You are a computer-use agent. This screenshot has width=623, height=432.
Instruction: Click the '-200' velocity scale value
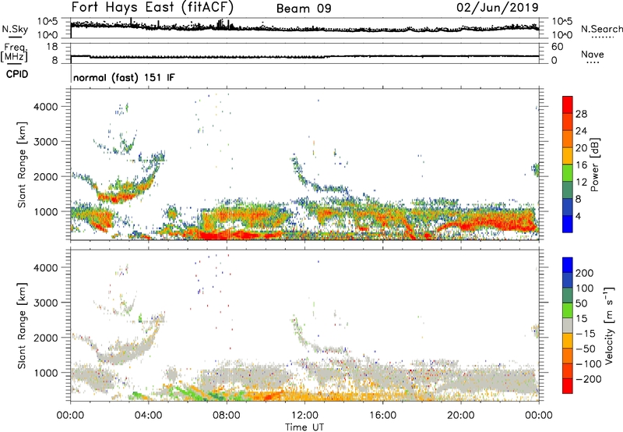click(x=587, y=379)
